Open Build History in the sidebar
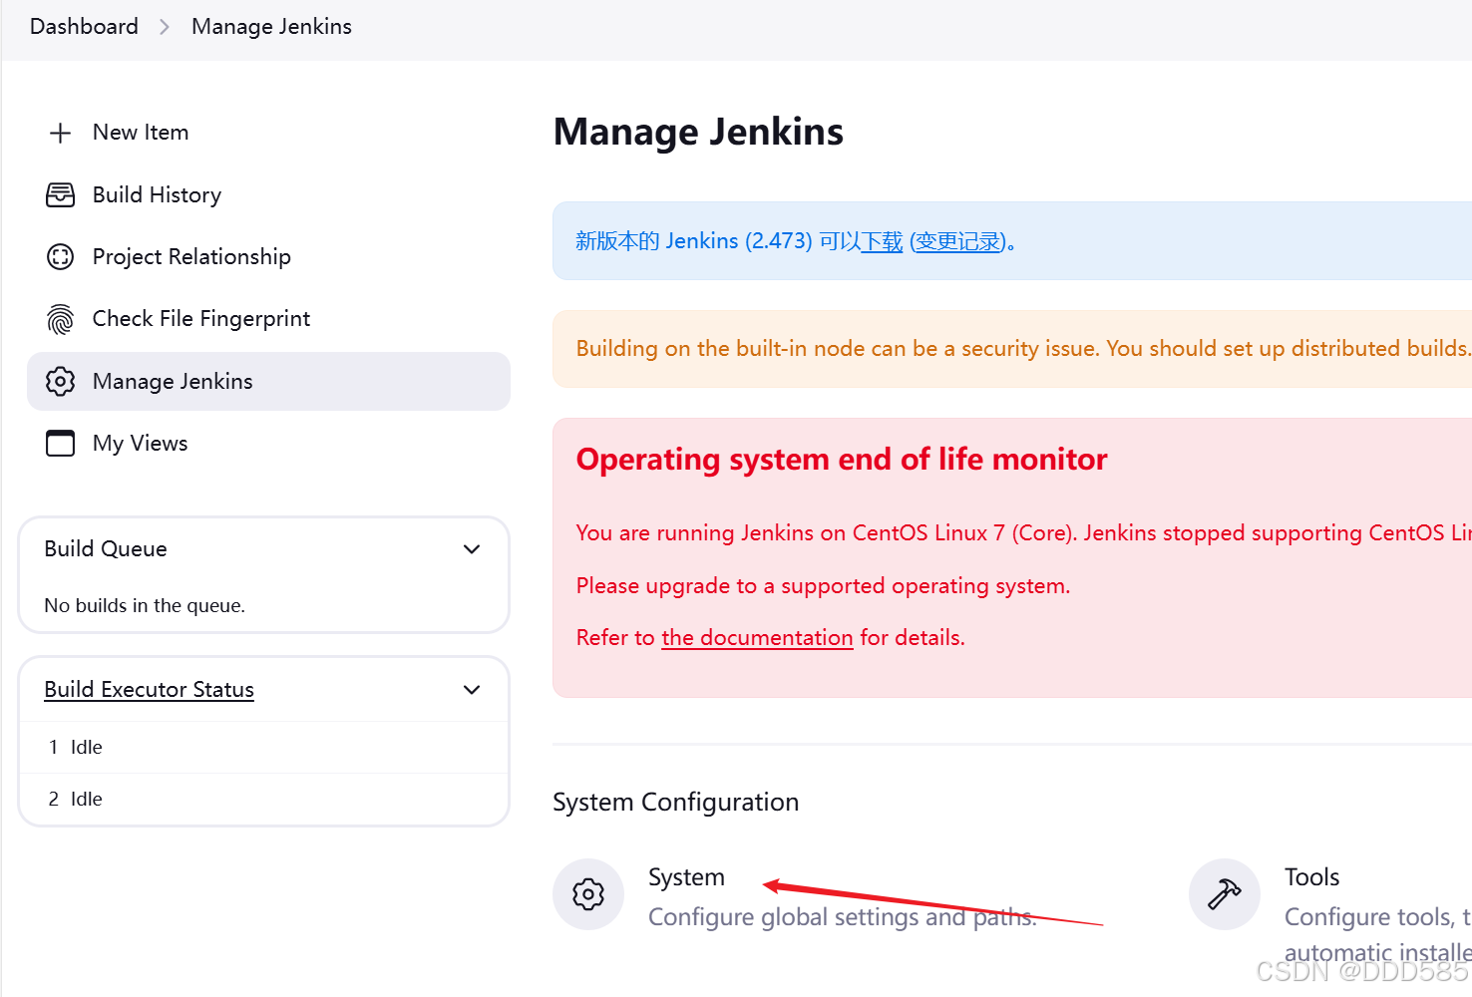 (157, 195)
